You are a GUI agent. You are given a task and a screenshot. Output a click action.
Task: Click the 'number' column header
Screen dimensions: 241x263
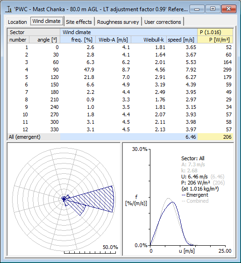[x=18, y=40]
